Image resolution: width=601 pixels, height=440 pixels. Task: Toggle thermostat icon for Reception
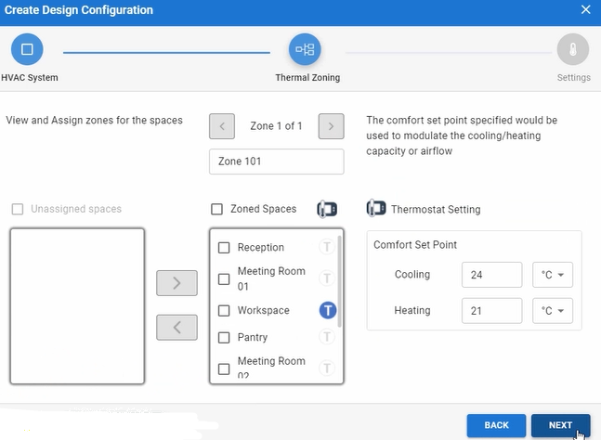[x=327, y=247]
